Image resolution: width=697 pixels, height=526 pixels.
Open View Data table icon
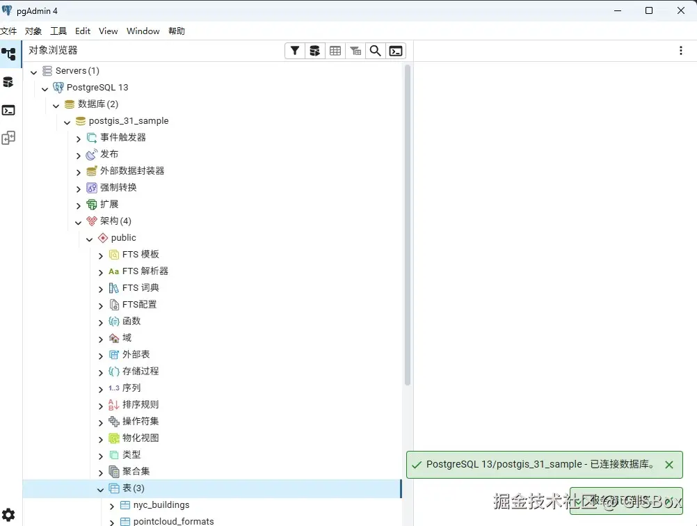coord(335,50)
